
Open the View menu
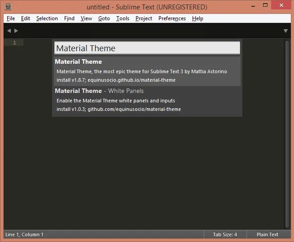click(x=86, y=18)
